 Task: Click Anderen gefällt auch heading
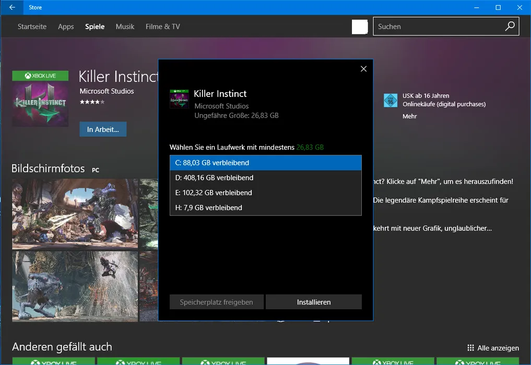(x=62, y=347)
